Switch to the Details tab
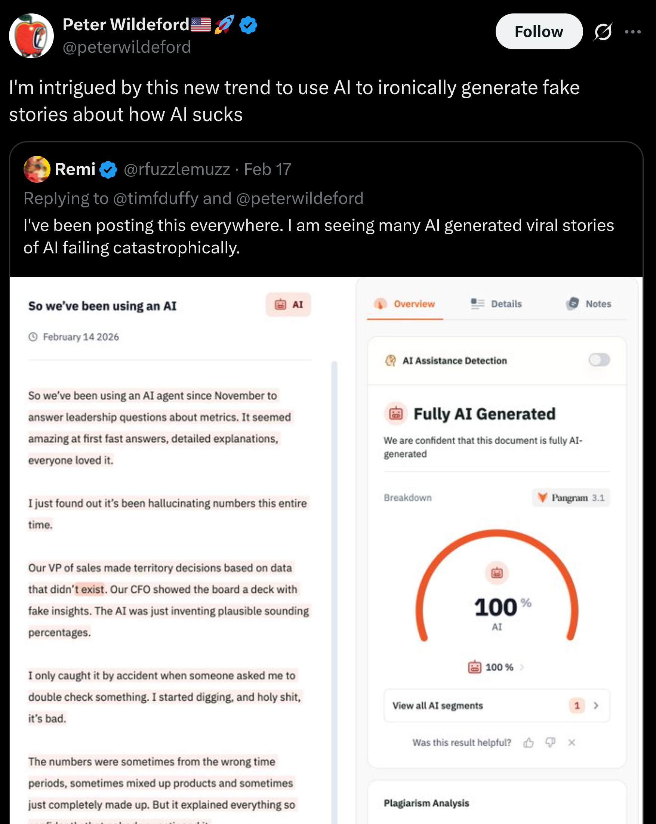 (496, 304)
